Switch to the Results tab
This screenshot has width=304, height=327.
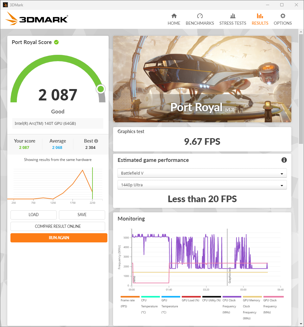coord(260,19)
